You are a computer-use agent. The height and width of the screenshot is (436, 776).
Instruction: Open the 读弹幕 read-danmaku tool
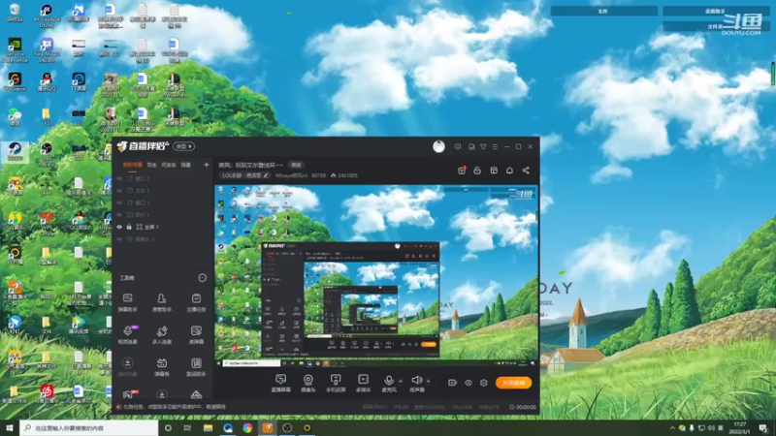tap(196, 334)
